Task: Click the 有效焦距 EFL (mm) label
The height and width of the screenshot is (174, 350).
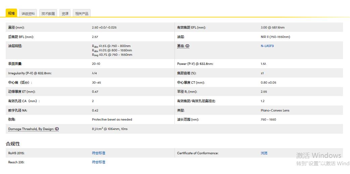Action: coord(192,28)
